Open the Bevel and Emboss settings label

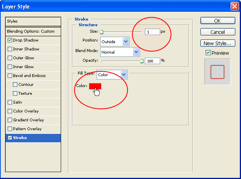(29, 76)
